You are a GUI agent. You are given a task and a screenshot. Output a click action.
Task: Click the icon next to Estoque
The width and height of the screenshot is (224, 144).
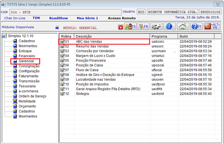pyautogui.click(x=15, y=51)
